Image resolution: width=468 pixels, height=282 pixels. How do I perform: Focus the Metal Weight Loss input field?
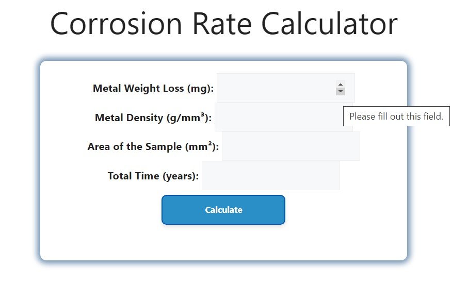tap(276, 88)
